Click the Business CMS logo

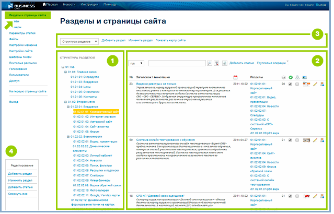(21, 6)
